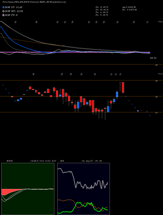163x215 pixels.
Task: Click the 'Pre H: 10.78' value
Action: coord(102,9)
